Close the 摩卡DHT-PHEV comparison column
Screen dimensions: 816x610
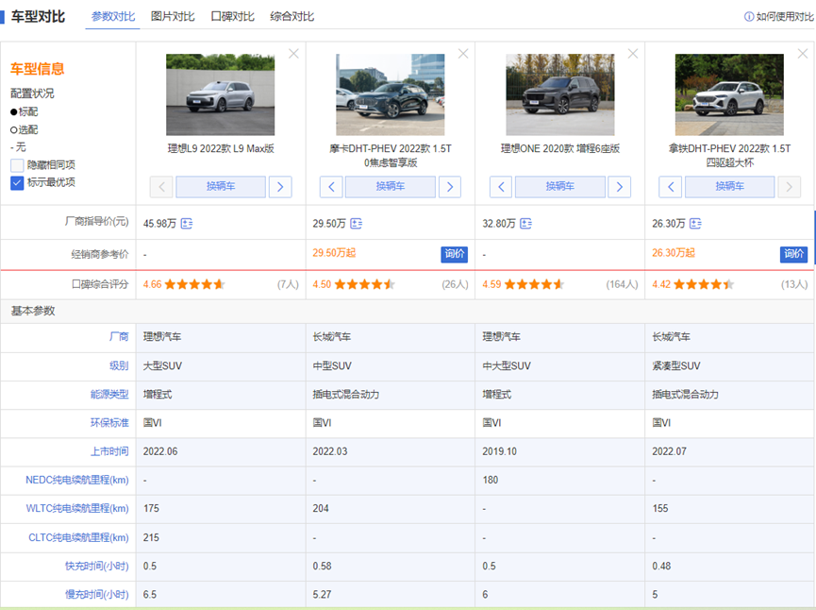pyautogui.click(x=462, y=54)
